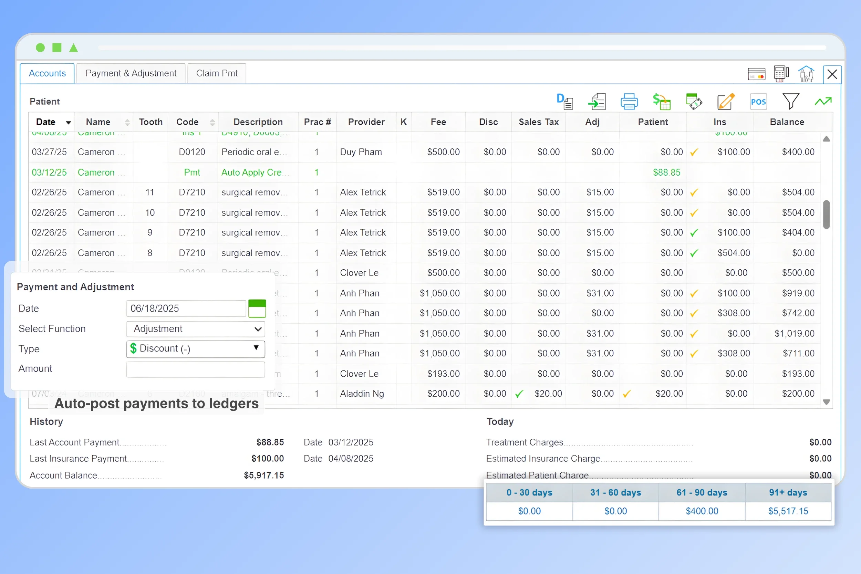Open the card terminal icon

pyautogui.click(x=781, y=74)
